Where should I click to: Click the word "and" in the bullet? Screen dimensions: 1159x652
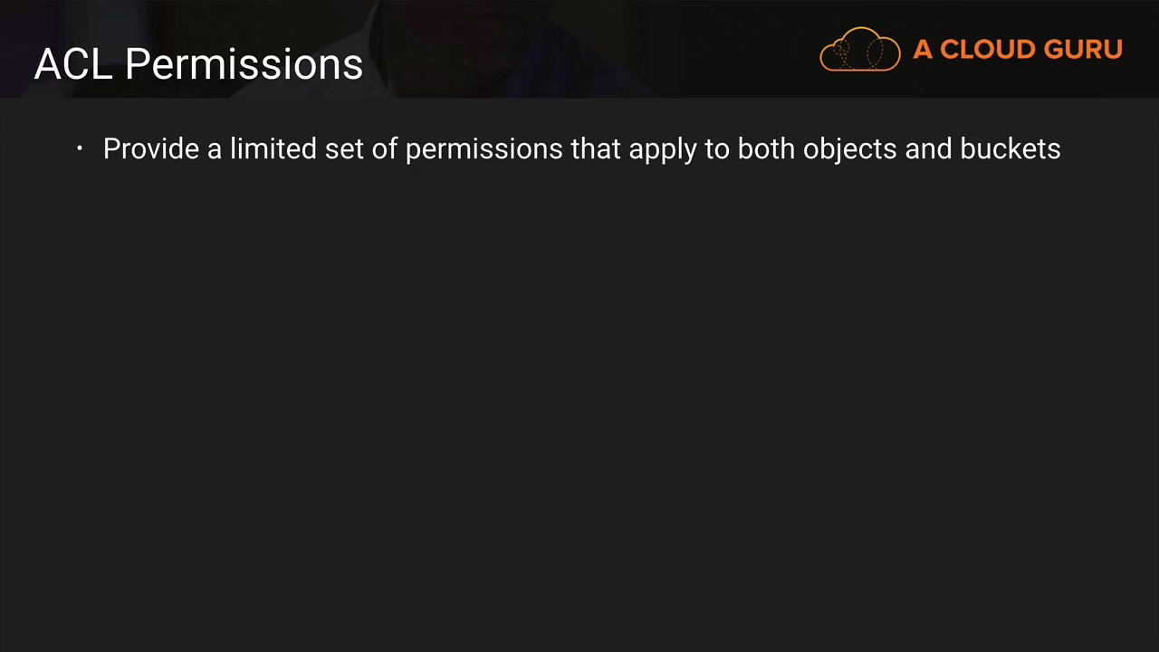point(927,149)
